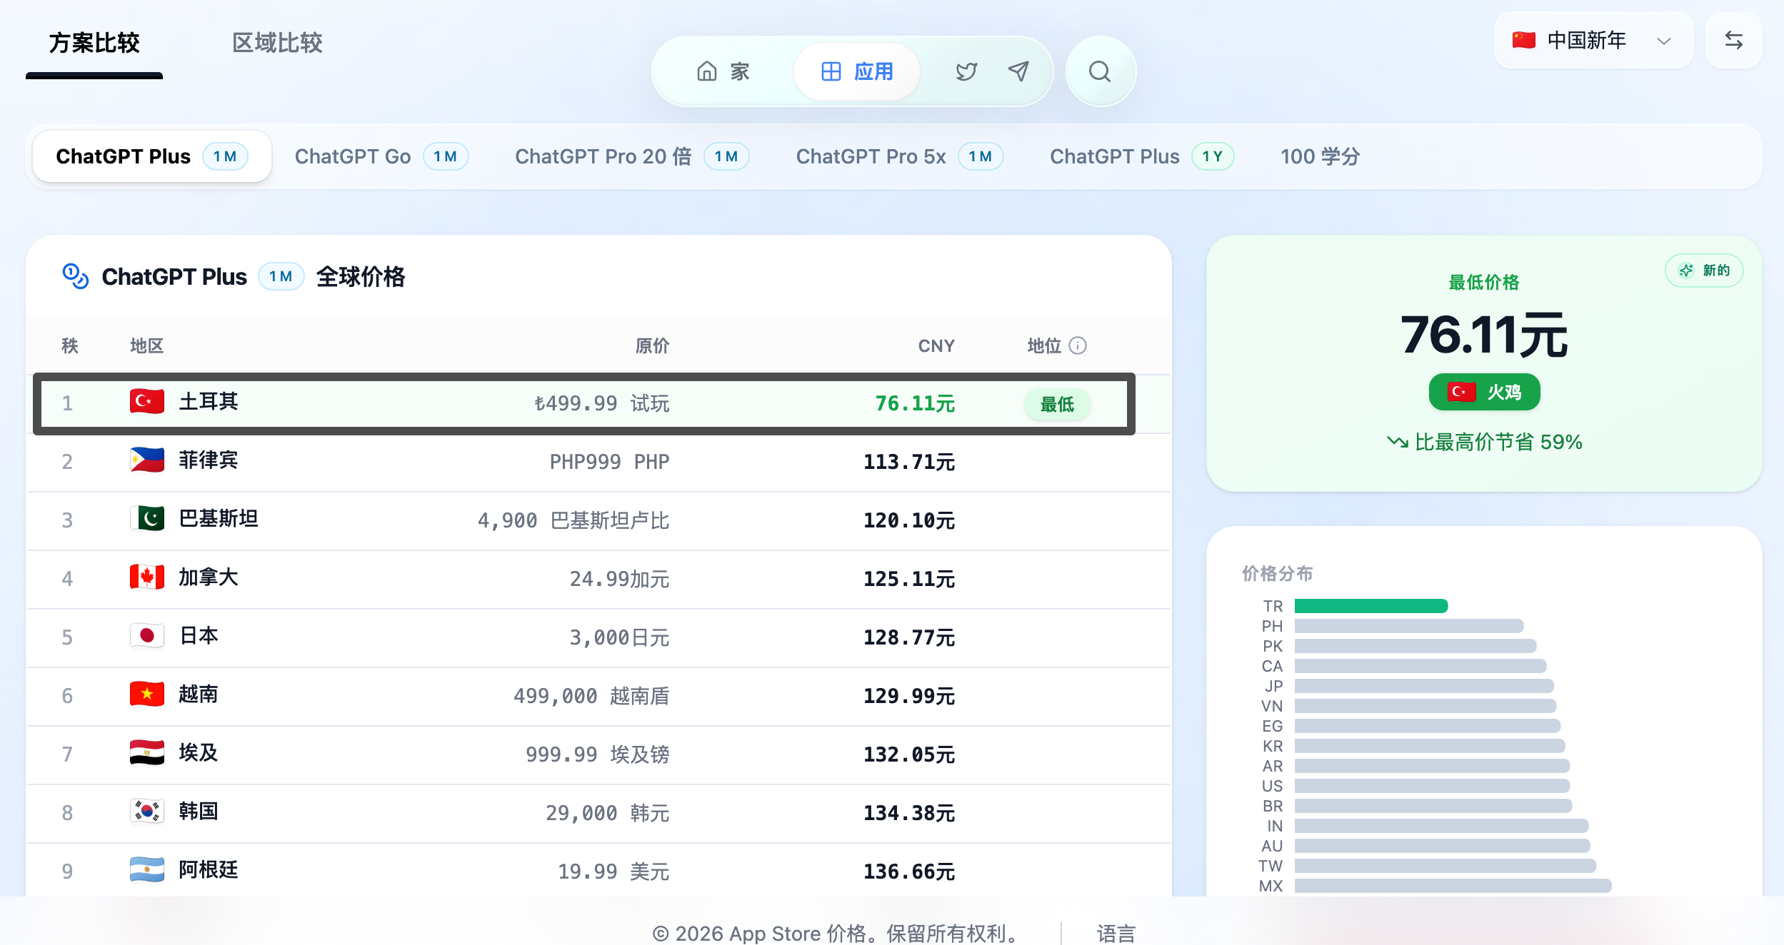Select the South Korea flag in row 8
The image size is (1784, 945).
[147, 811]
